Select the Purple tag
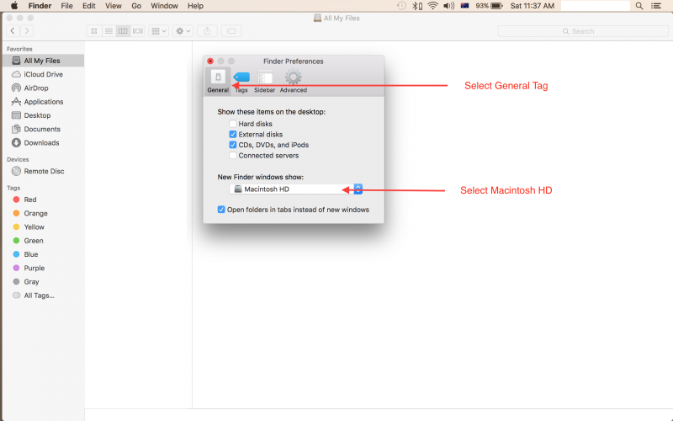 (43, 268)
